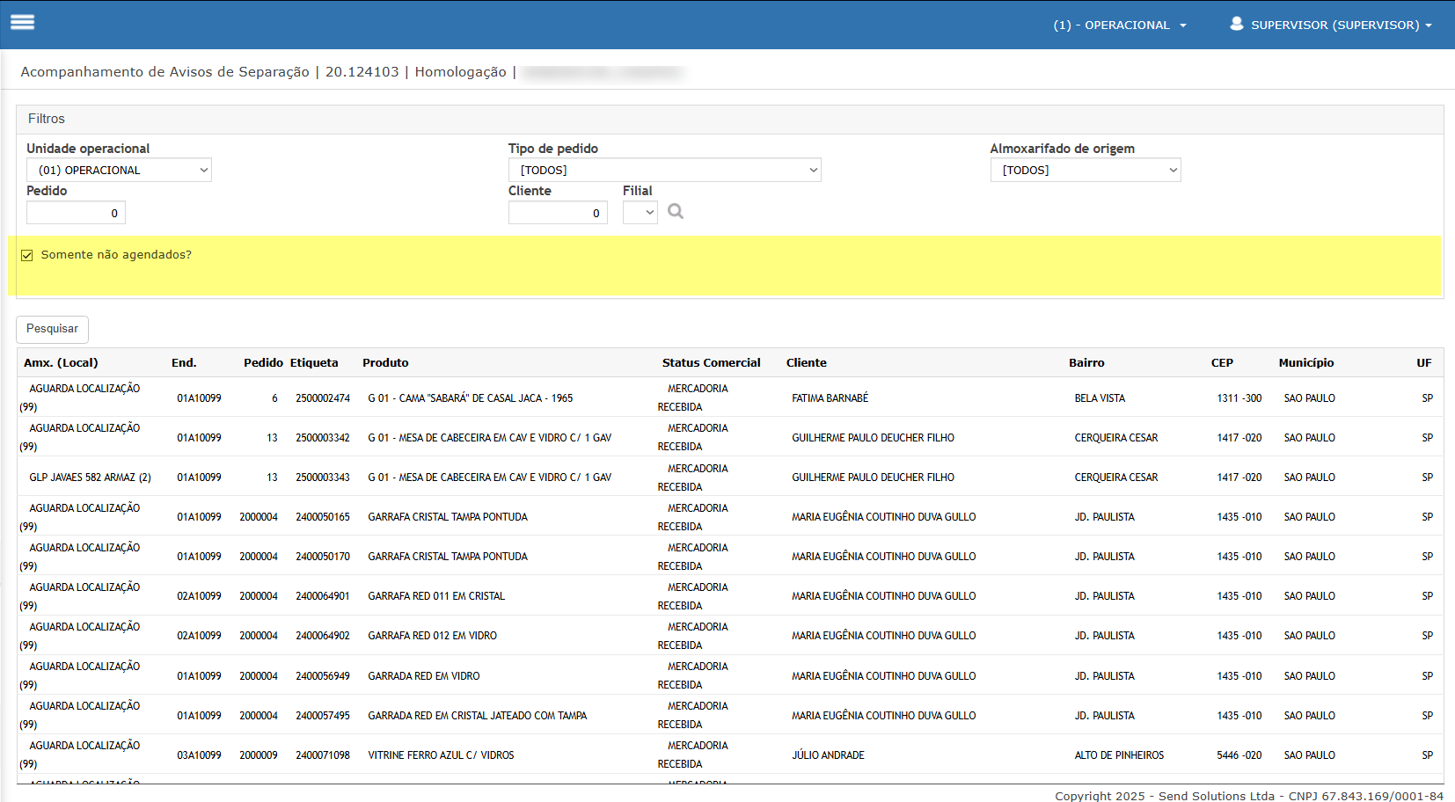The width and height of the screenshot is (1455, 802).
Task: Select the row for etiqueta 2500002474
Action: tap(322, 398)
